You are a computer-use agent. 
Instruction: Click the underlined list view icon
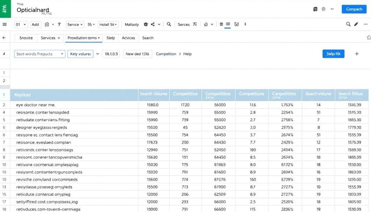pyautogui.click(x=228, y=24)
